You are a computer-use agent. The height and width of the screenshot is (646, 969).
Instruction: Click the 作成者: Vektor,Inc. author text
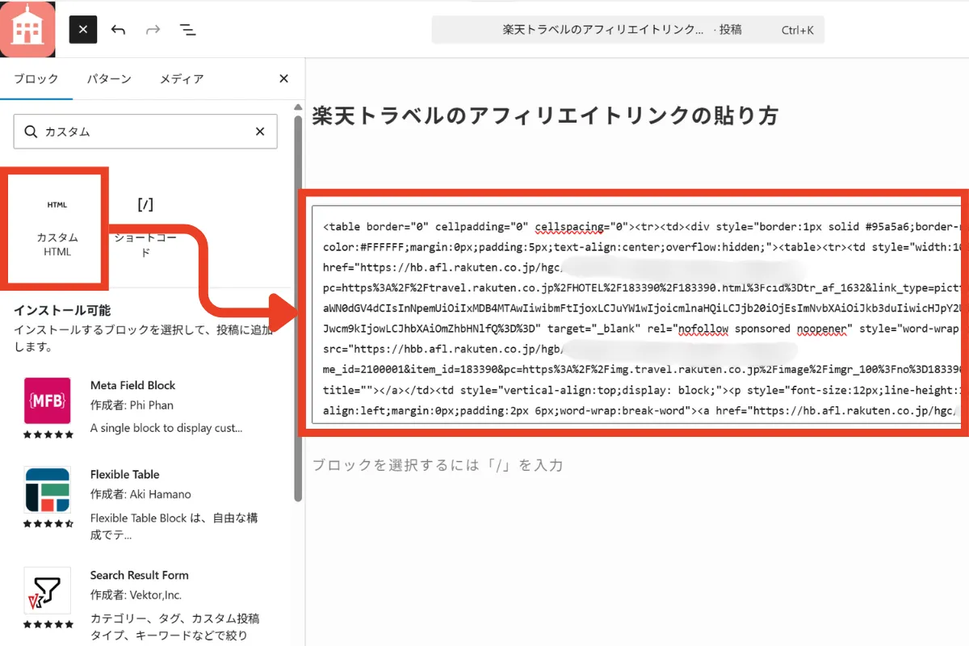pos(136,595)
